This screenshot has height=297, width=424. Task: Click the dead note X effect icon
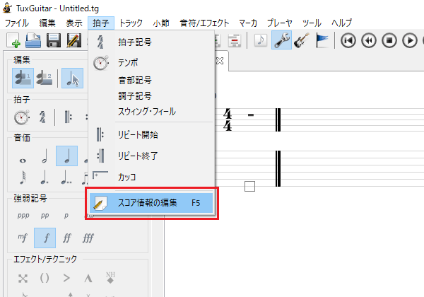(23, 279)
